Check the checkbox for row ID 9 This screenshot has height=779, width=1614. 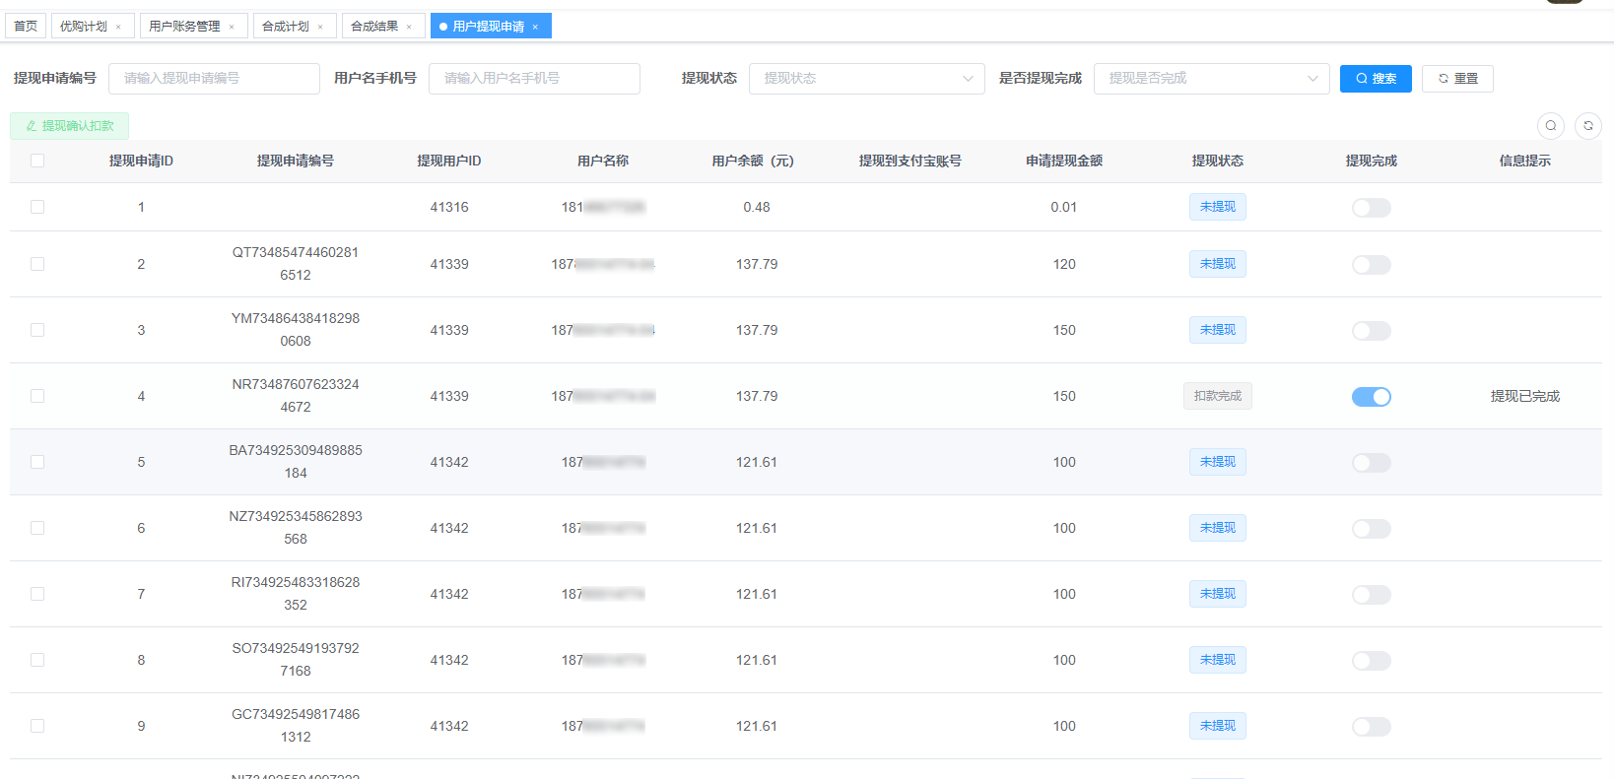coord(37,726)
